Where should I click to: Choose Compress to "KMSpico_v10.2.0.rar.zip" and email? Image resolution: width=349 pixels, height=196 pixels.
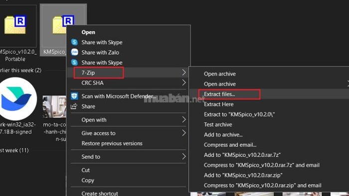269,186
